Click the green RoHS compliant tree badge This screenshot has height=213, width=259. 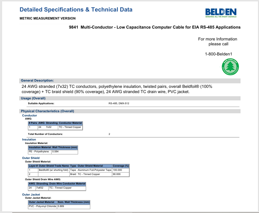[x=230, y=66]
